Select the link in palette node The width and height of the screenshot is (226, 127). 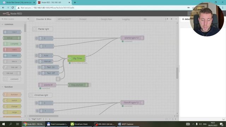[x=12, y=61]
